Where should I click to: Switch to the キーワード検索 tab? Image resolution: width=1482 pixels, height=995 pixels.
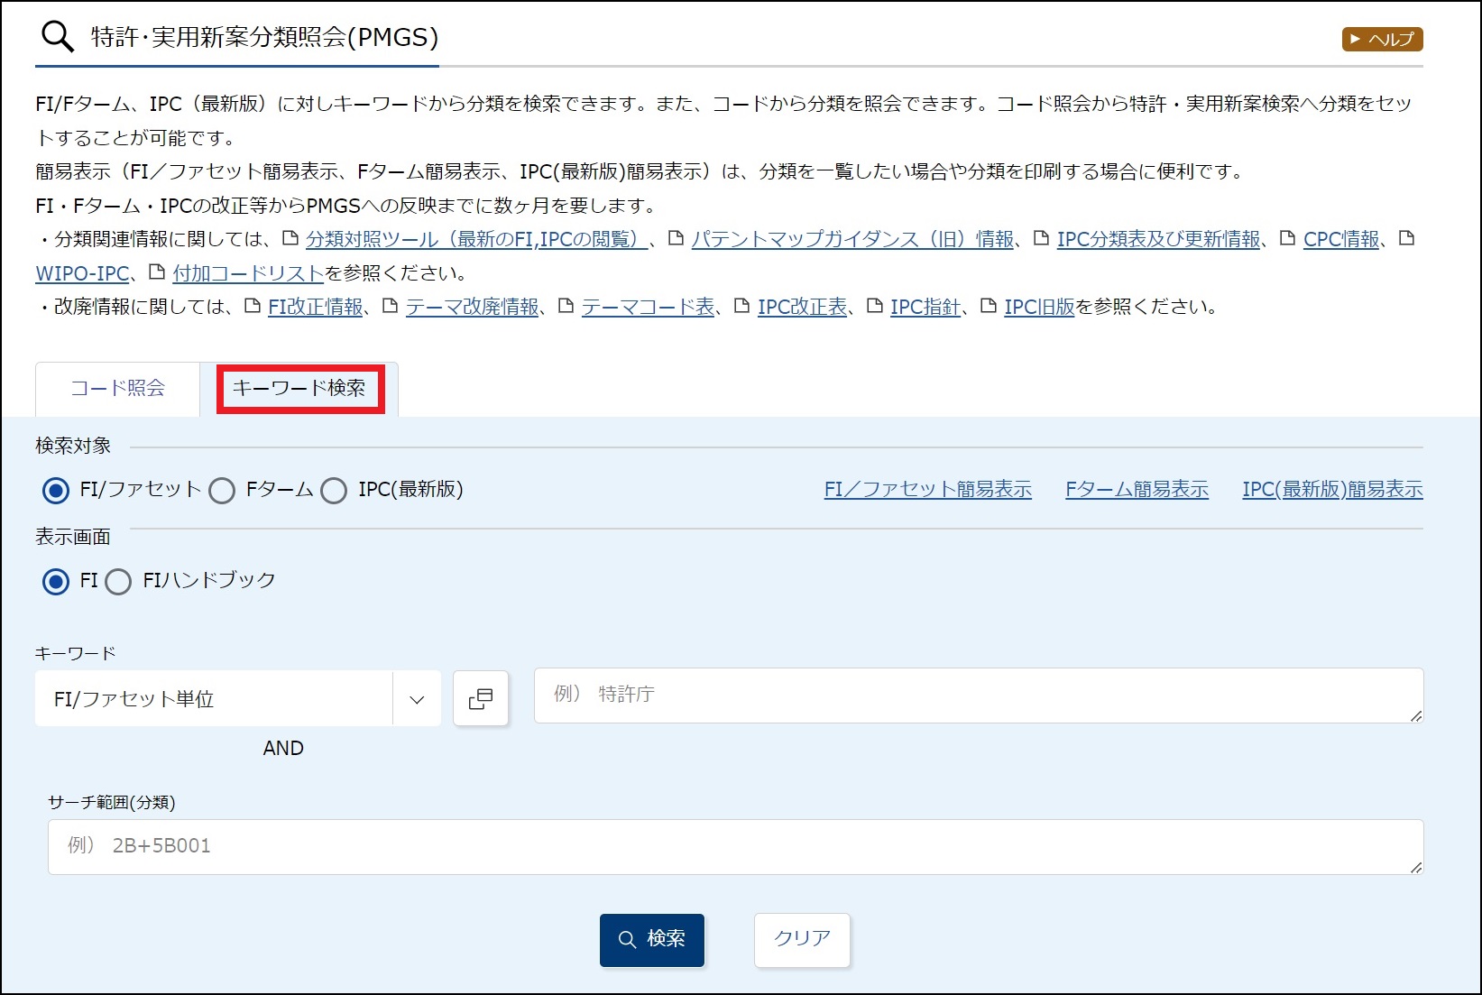(x=299, y=389)
